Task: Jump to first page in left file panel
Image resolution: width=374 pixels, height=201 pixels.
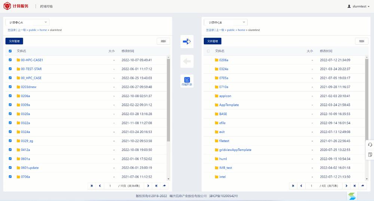Action: (92, 186)
